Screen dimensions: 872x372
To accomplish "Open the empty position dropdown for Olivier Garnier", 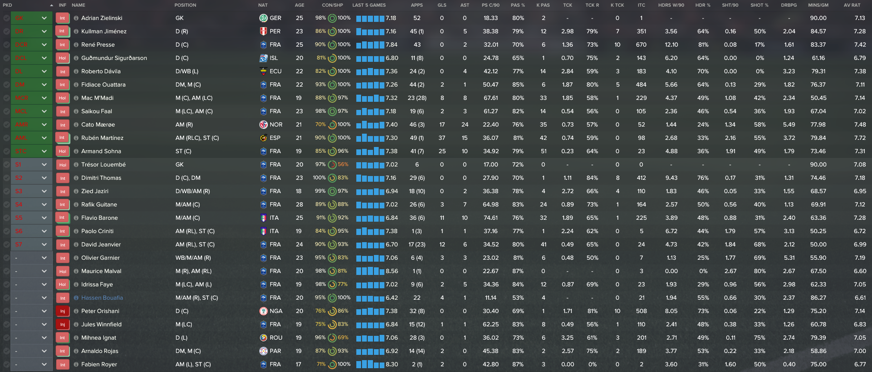I will coord(44,258).
